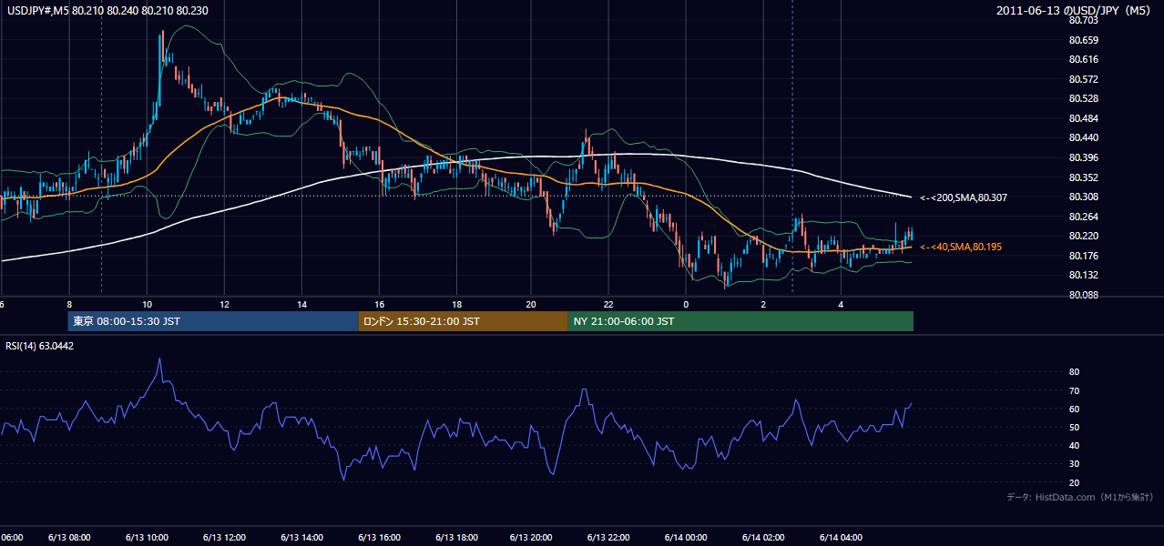Click the RSI scale value 80
Screen dimensions: 1164x546
point(1074,372)
